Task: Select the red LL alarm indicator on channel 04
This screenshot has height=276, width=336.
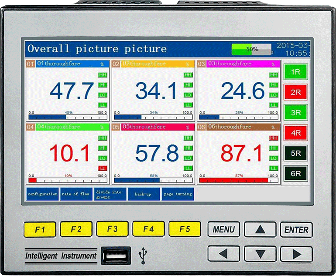Action: 103,168
